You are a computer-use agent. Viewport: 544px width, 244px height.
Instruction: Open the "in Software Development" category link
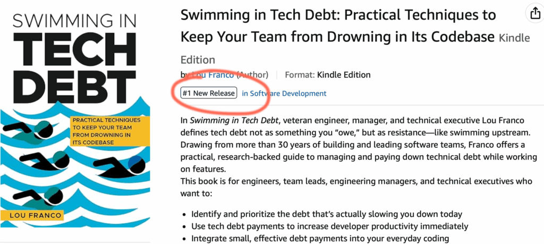(284, 94)
